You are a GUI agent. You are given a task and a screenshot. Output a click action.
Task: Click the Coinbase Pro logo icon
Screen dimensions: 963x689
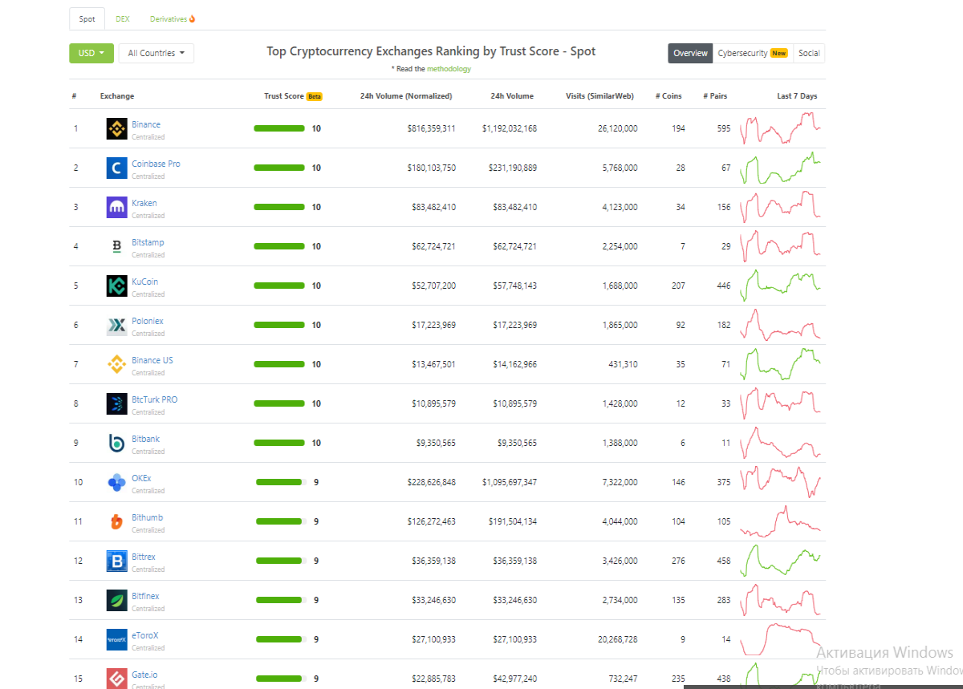point(117,168)
